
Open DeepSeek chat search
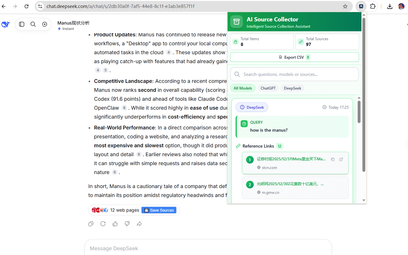click(x=33, y=24)
